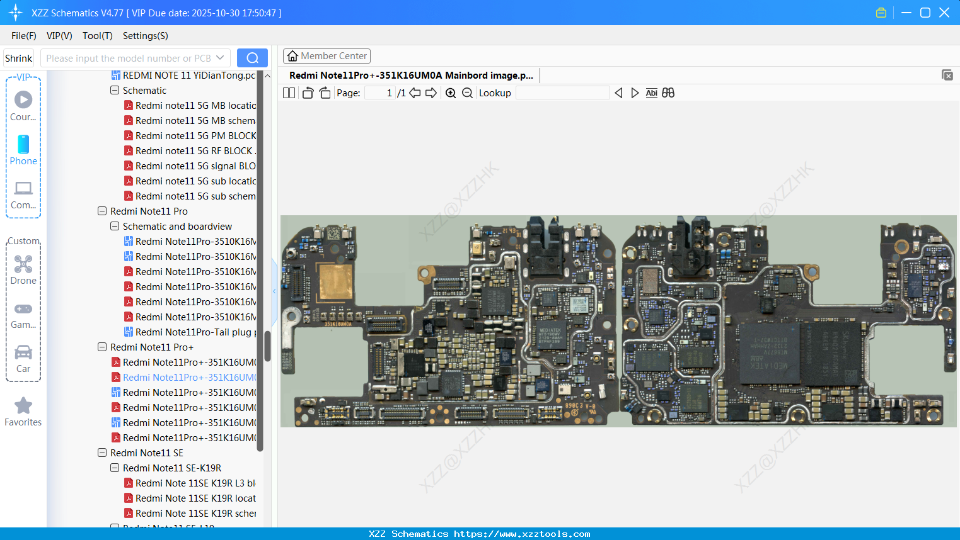Collapse the Schematic and boardview section
This screenshot has height=540, width=960.
[114, 226]
